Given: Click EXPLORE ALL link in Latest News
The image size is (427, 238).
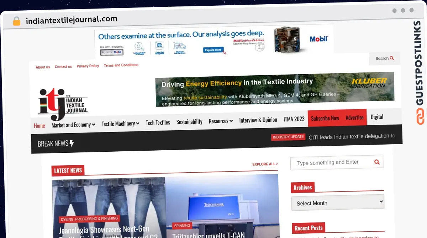Looking at the screenshot, I should (x=265, y=164).
